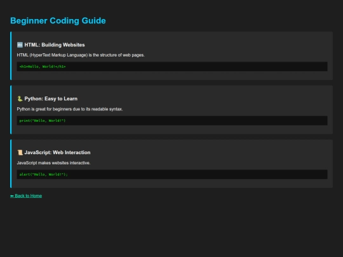Click the JavaScript makes websites interactive sentence
343x257 pixels.
(53, 163)
